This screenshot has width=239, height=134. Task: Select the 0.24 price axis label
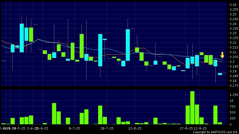[x=233, y=24]
